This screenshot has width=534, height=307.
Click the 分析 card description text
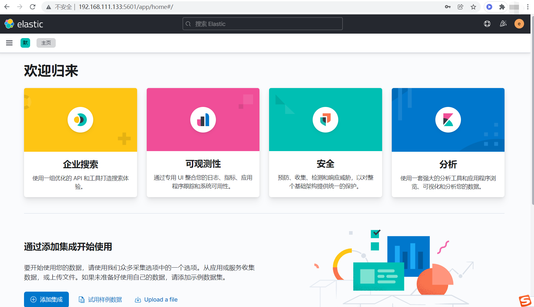tap(448, 182)
